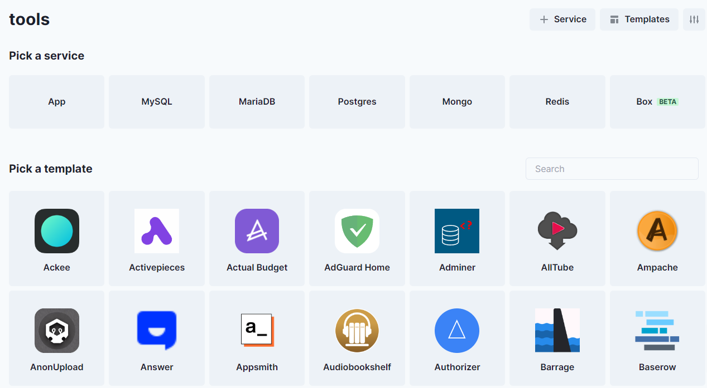The image size is (707, 388).
Task: Select the Activepieces purple logo
Action: coord(157,231)
